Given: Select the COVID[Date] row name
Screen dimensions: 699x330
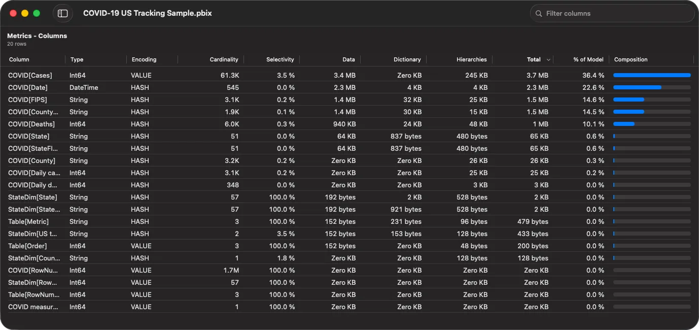Looking at the screenshot, I should click(28, 87).
